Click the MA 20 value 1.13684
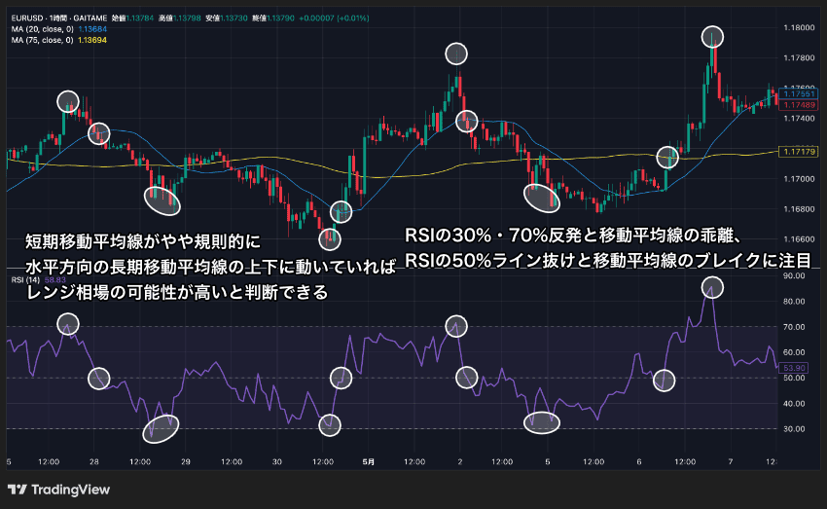The width and height of the screenshot is (827, 509). [92, 29]
